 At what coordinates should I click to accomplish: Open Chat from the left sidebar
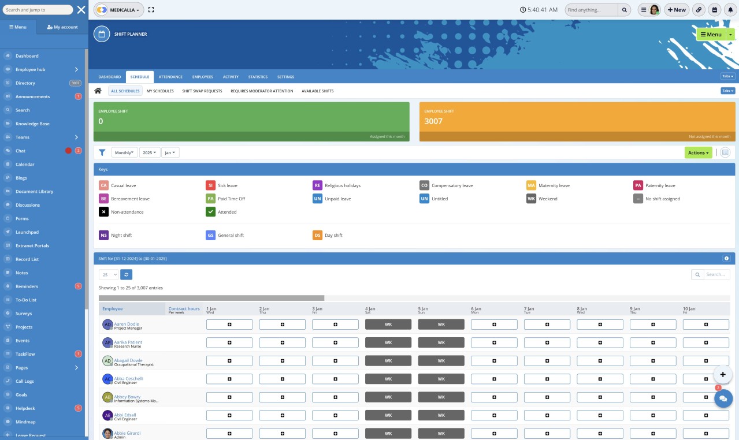[20, 151]
